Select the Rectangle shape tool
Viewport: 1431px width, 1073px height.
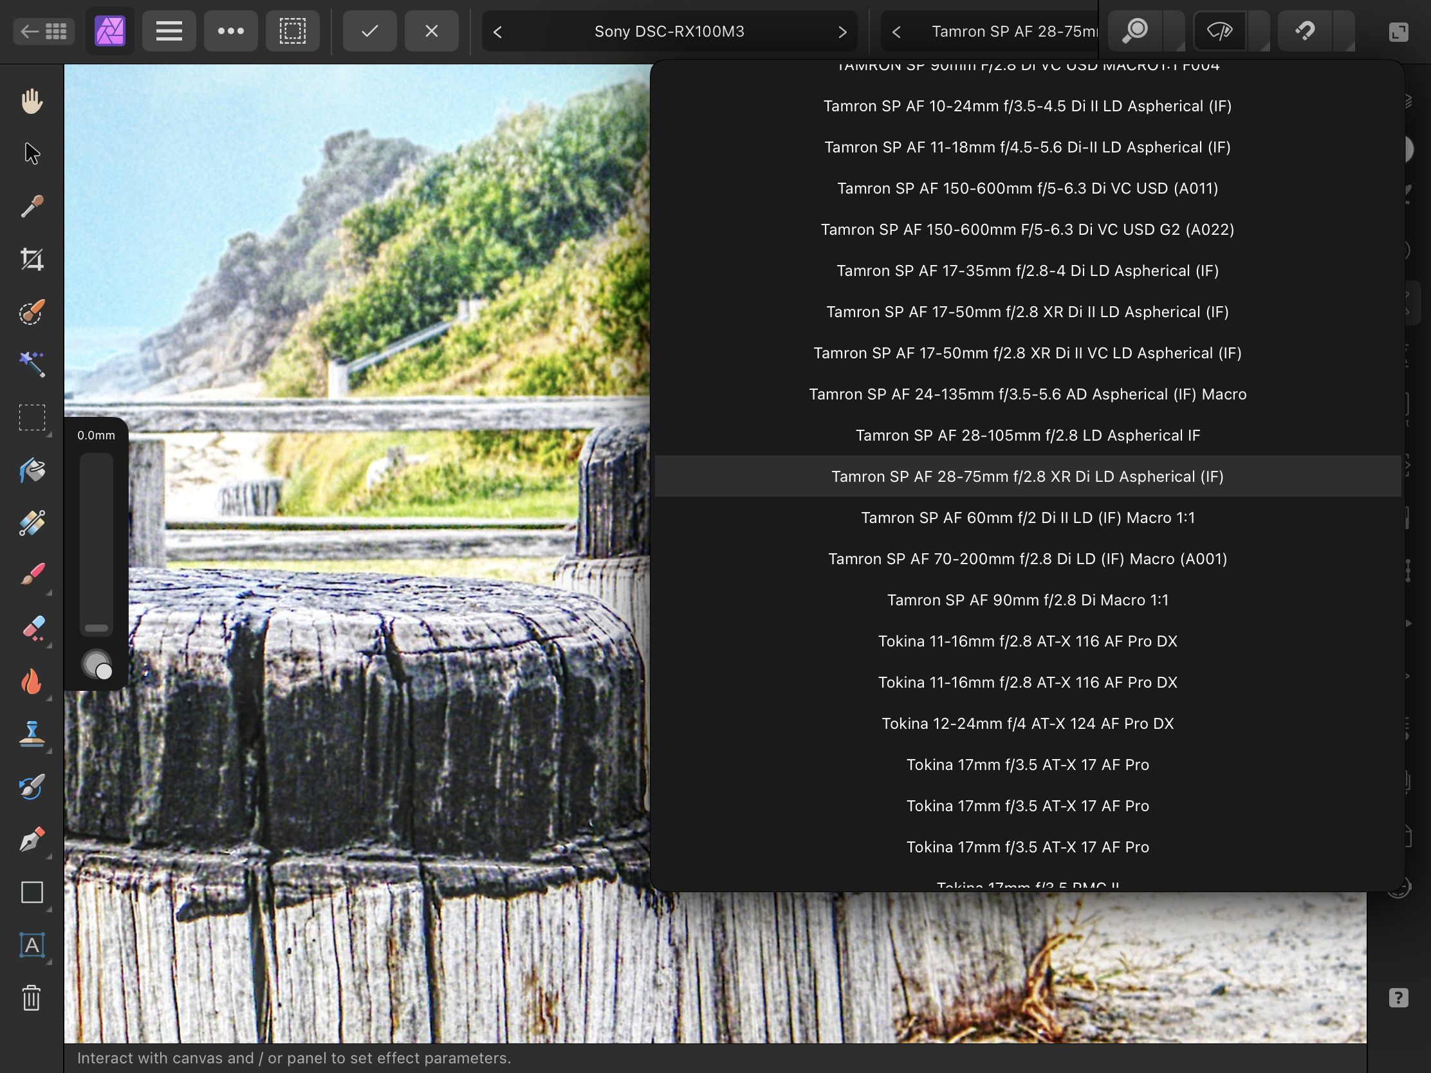pos(32,892)
